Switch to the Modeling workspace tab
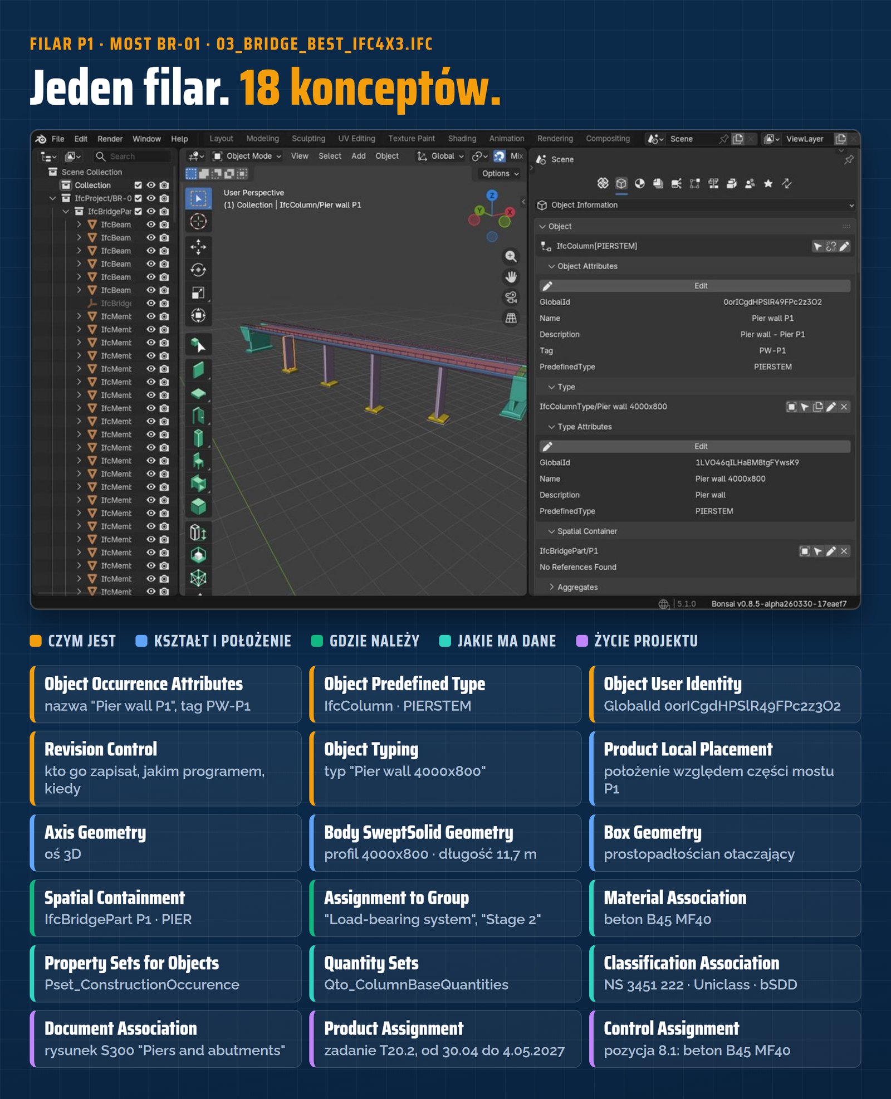 pyautogui.click(x=262, y=139)
